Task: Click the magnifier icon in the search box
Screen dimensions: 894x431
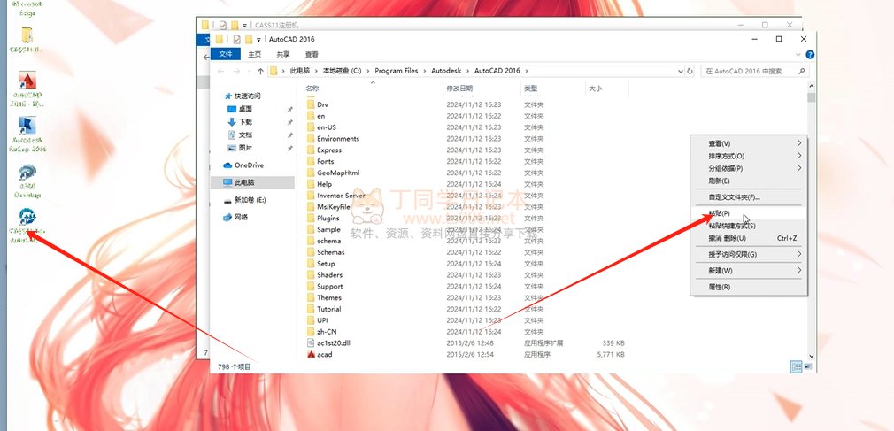Action: tap(802, 72)
